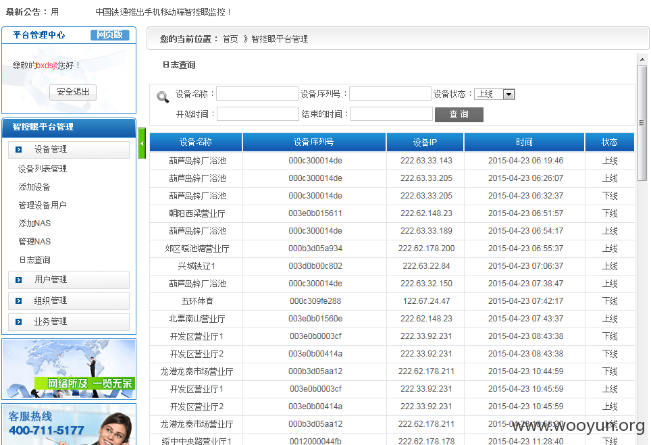Select the 北票南山营业厅 device name cell
The width and height of the screenshot is (651, 445).
coord(197,319)
